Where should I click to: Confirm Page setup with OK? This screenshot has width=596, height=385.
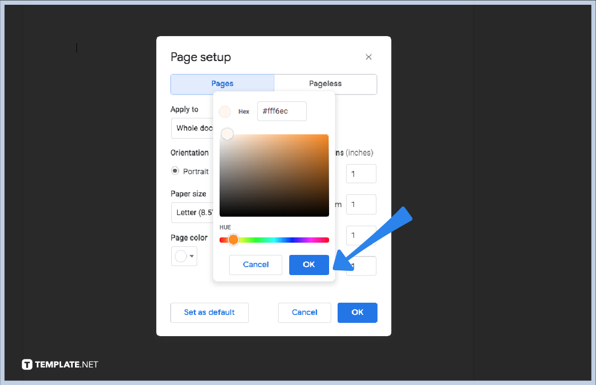[357, 312]
